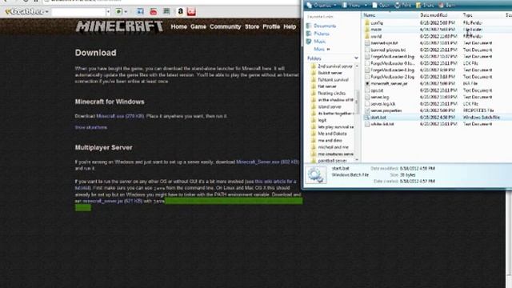
Task: Select the start.bat file
Action: click(376, 118)
